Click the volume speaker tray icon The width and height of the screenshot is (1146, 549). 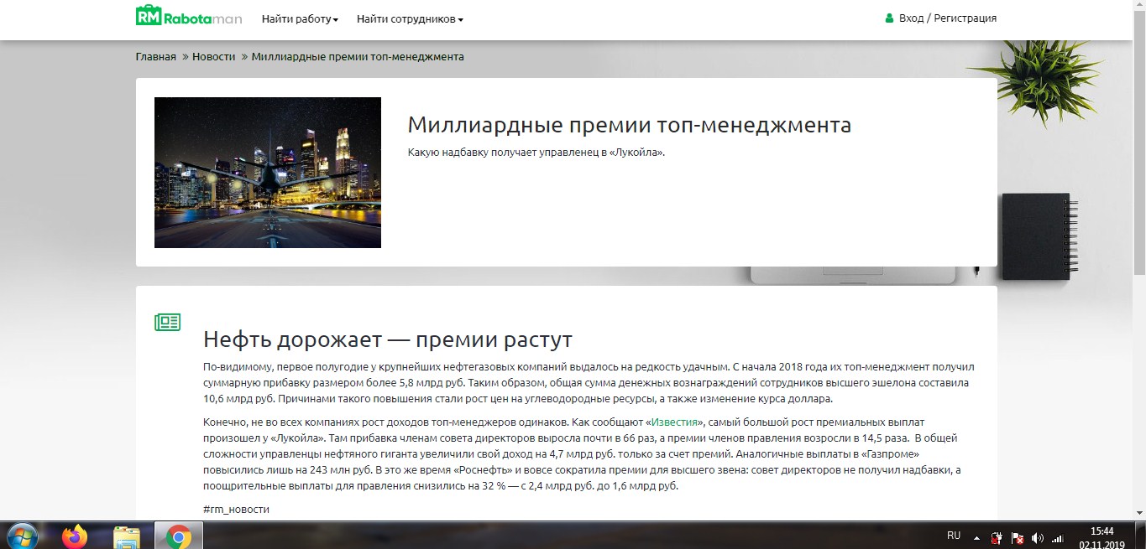pos(1038,537)
